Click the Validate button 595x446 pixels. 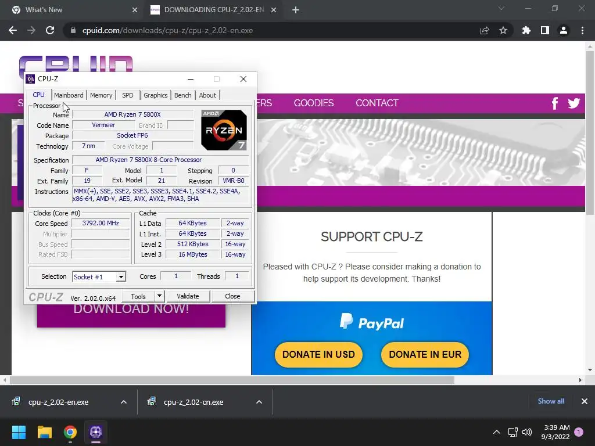188,296
